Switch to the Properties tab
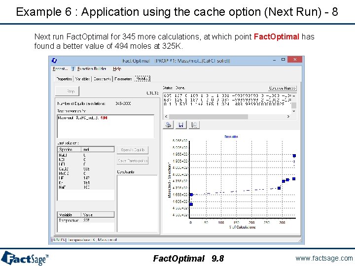Screen dimensions: 355x266 click(64, 79)
